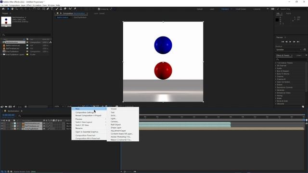This screenshot has height=173, width=308.
Task: Expand the 3D Channel effects category
Action: pyautogui.click(x=276, y=66)
